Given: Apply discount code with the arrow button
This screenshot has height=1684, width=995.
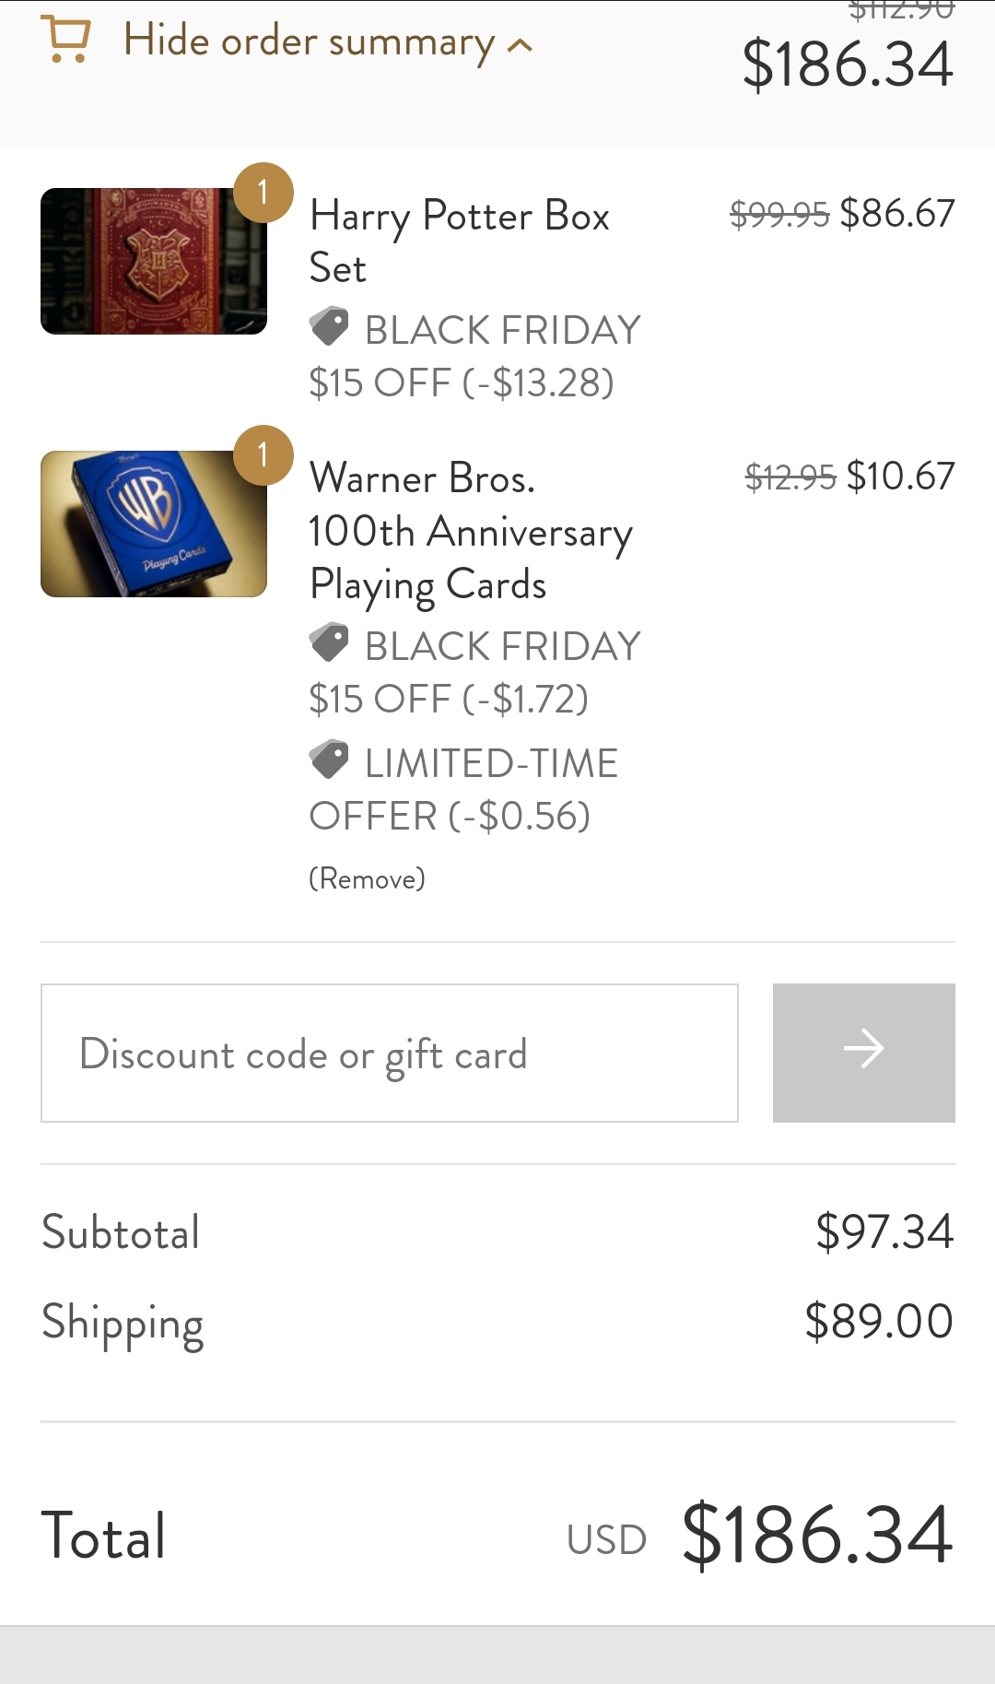Looking at the screenshot, I should (863, 1054).
